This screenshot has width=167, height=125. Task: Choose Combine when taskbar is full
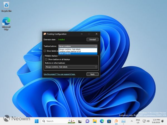[x=70, y=51]
